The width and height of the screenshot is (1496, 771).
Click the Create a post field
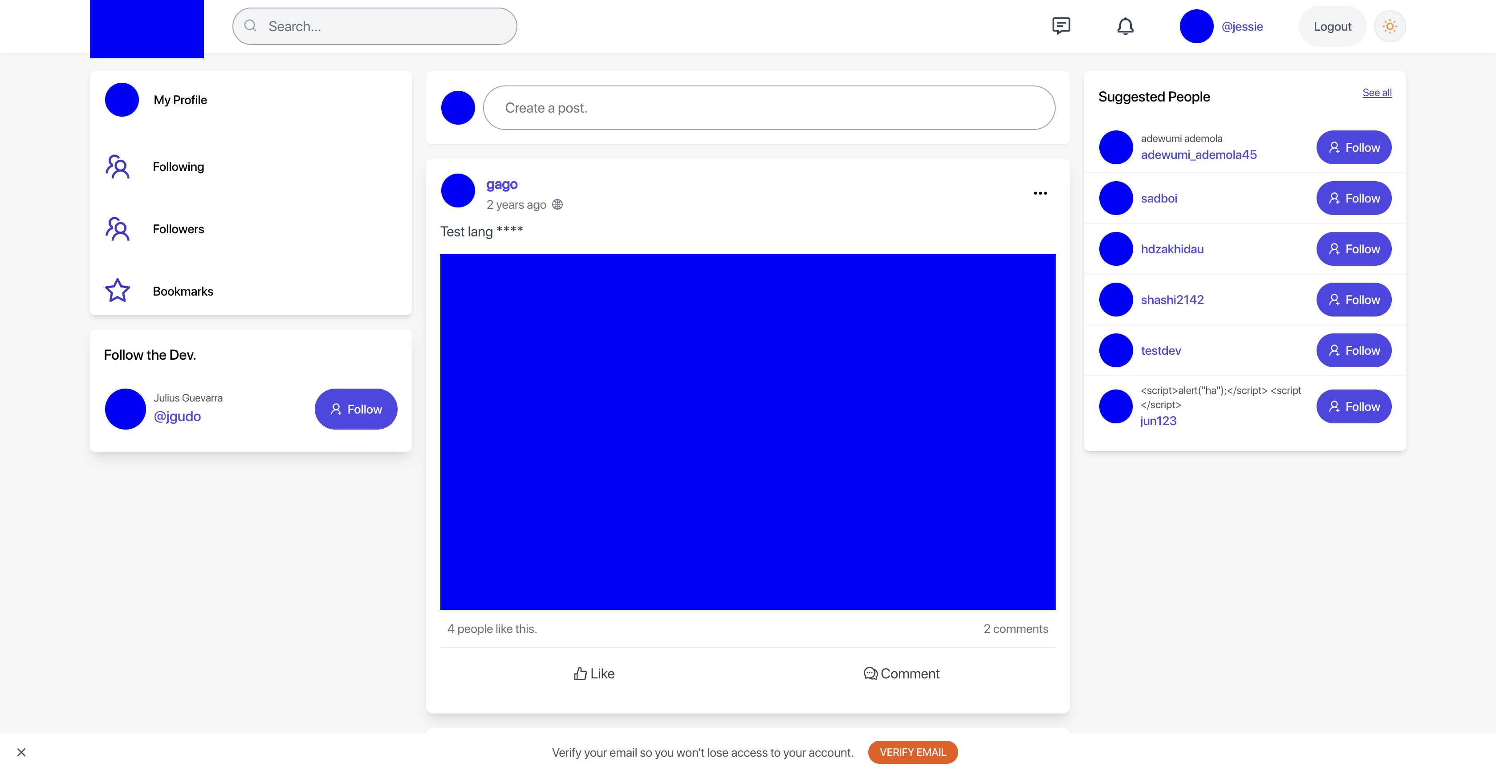click(768, 108)
